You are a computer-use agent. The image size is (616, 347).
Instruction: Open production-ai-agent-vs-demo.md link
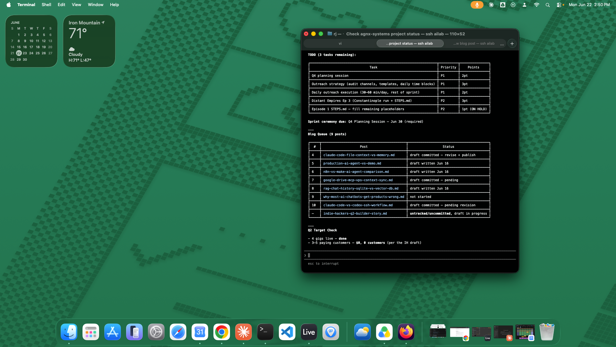tap(352, 164)
